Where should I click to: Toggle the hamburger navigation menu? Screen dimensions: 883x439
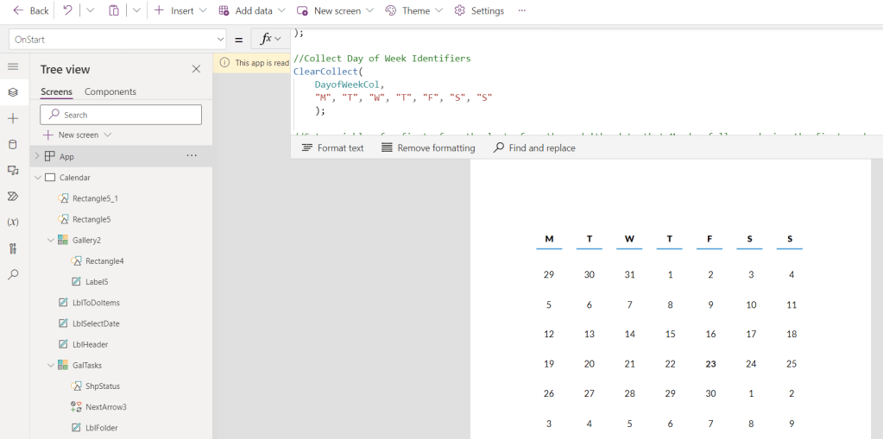tap(13, 67)
